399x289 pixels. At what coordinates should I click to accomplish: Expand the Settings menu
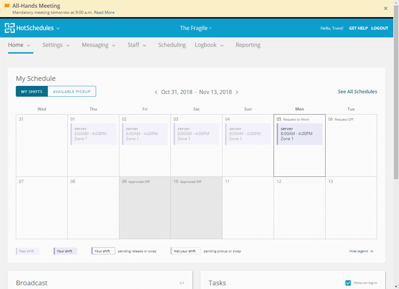click(56, 45)
